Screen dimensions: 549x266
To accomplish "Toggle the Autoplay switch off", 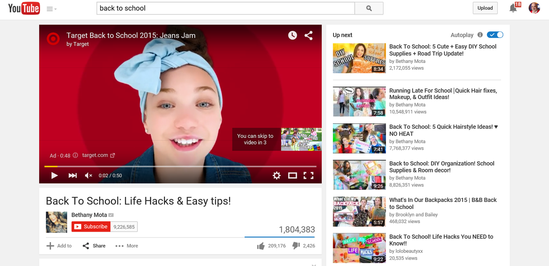I will (x=495, y=35).
